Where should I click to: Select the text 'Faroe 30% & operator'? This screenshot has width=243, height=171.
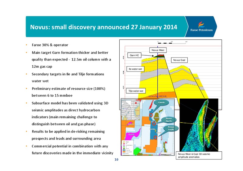(x=50, y=45)
